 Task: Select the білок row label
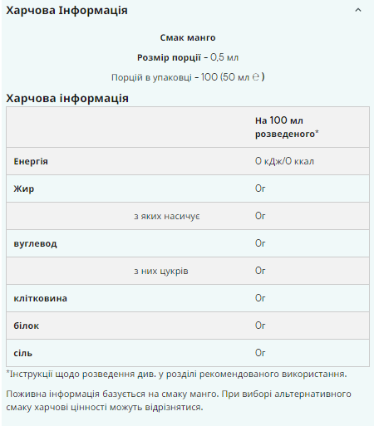coord(27,326)
